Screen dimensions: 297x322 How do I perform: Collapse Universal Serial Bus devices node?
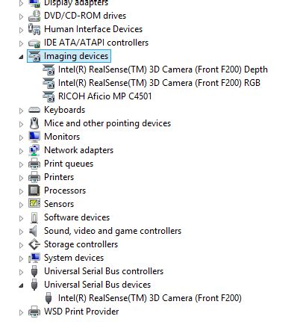click(21, 285)
